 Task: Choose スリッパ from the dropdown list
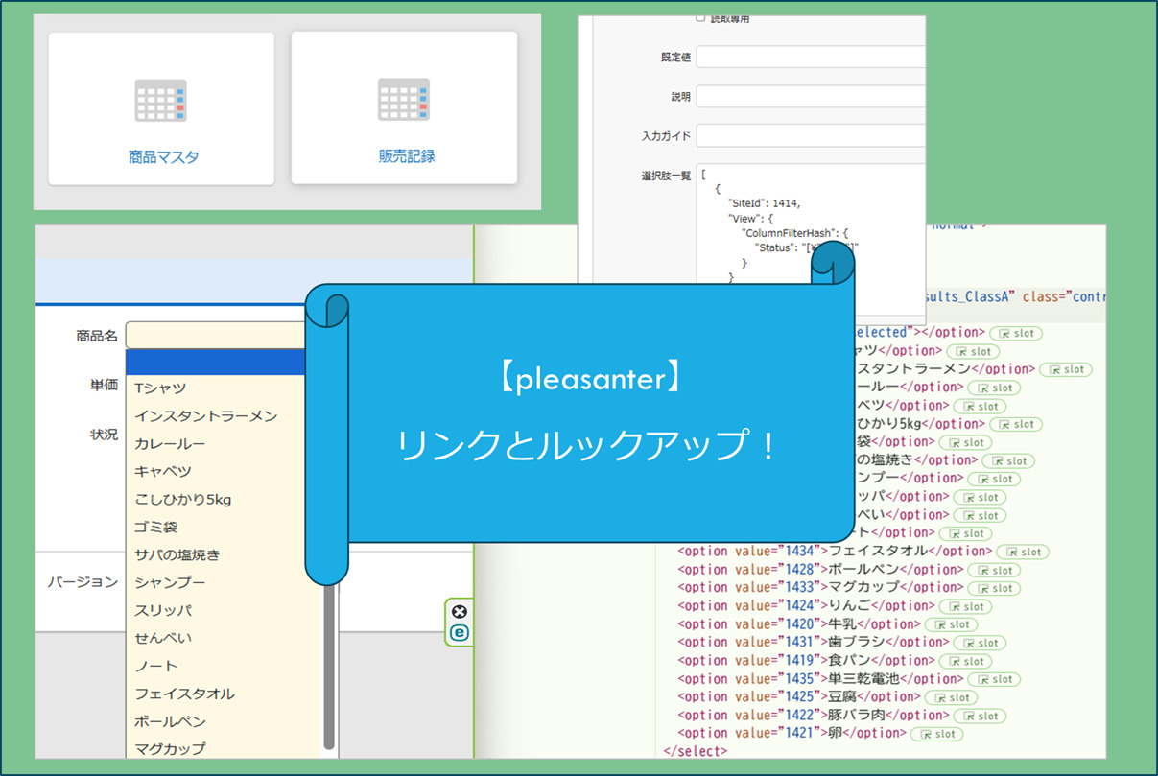pos(163,610)
